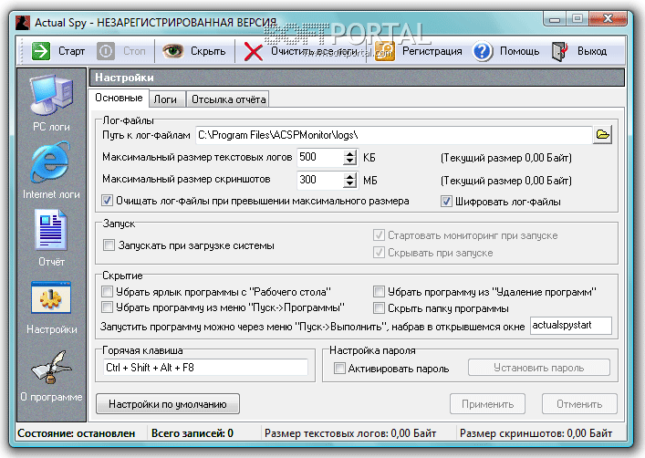Click the Применить button

pyautogui.click(x=487, y=404)
